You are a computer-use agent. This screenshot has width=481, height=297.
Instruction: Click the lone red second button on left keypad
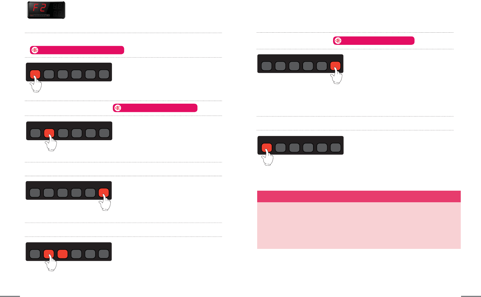pyautogui.click(x=49, y=133)
